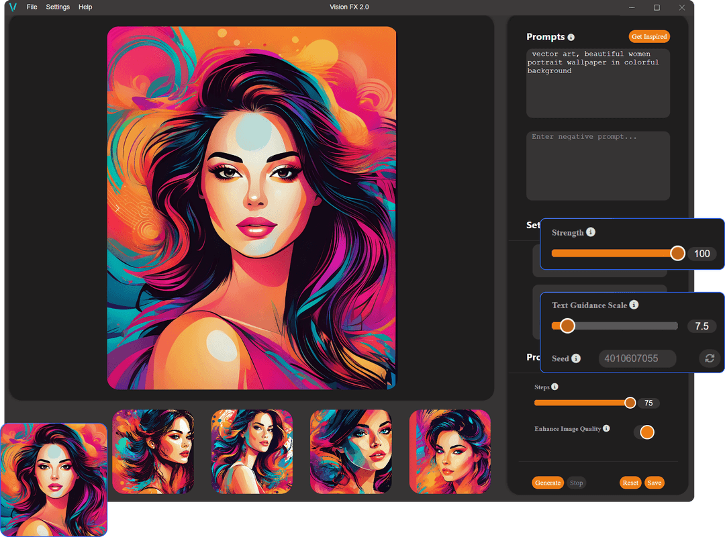Click the Steps slider handle
The width and height of the screenshot is (725, 537).
click(630, 403)
